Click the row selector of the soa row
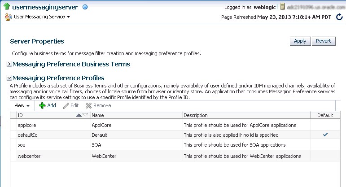 pyautogui.click(x=13, y=145)
